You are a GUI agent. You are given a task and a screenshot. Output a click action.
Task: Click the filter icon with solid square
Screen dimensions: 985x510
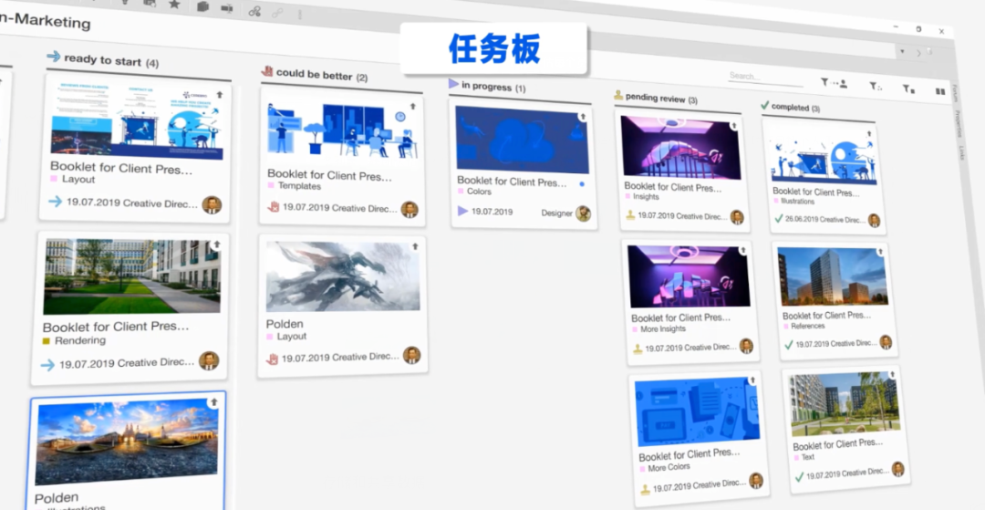pos(908,89)
